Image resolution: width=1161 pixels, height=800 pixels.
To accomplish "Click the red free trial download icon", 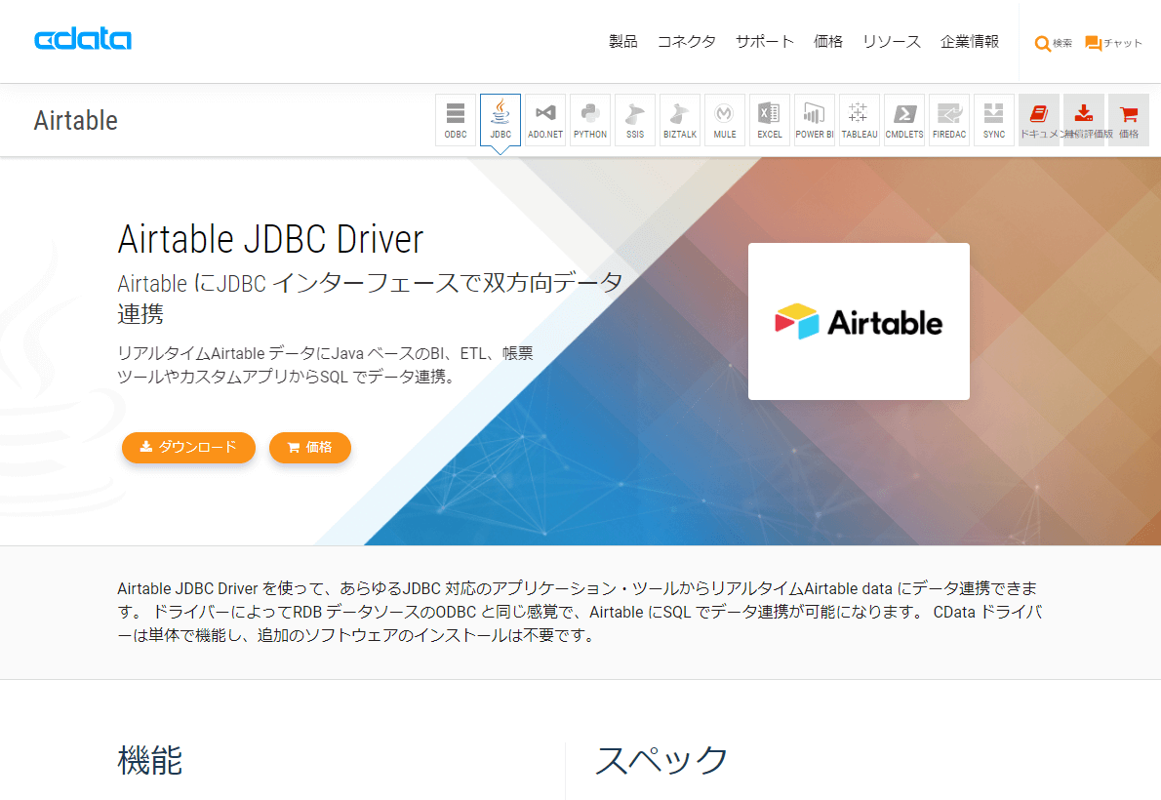I will pyautogui.click(x=1084, y=120).
